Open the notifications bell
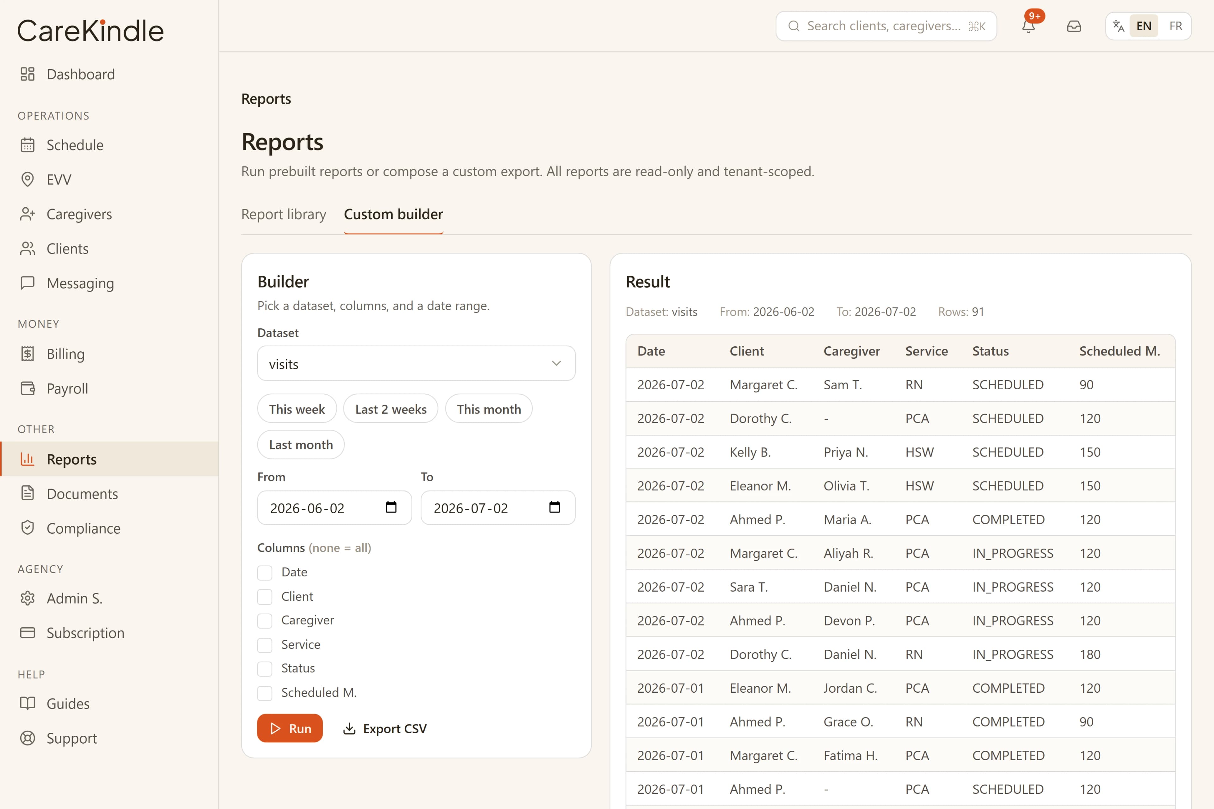 point(1028,26)
